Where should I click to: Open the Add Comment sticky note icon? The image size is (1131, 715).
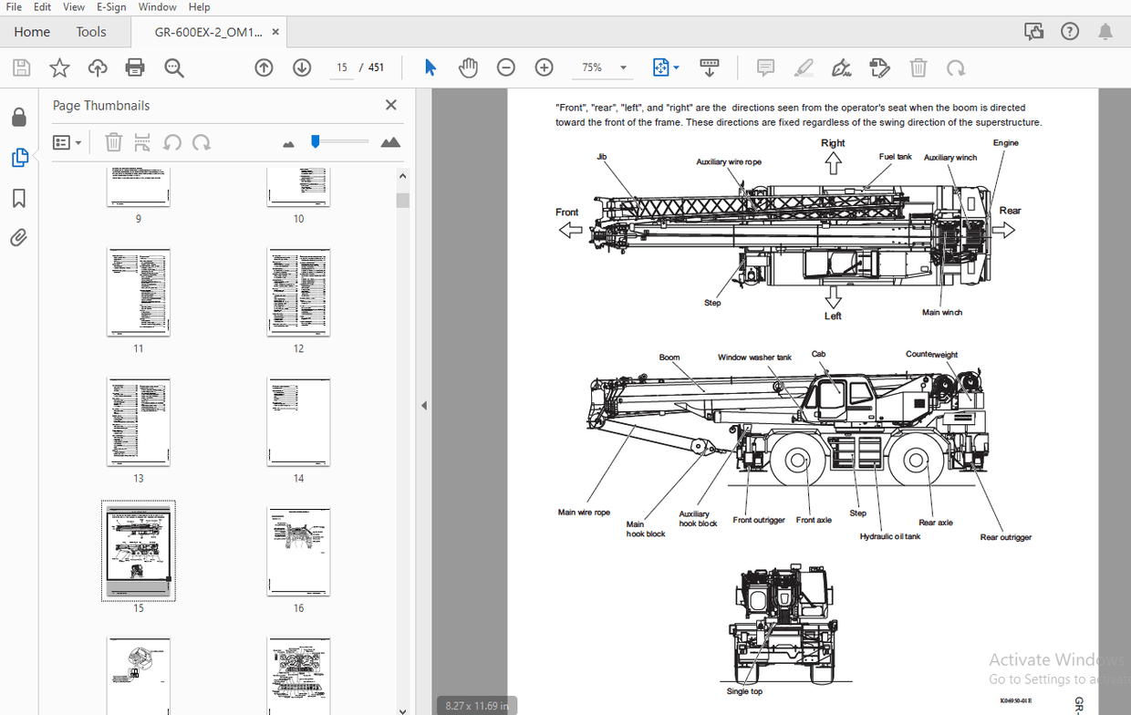(765, 67)
